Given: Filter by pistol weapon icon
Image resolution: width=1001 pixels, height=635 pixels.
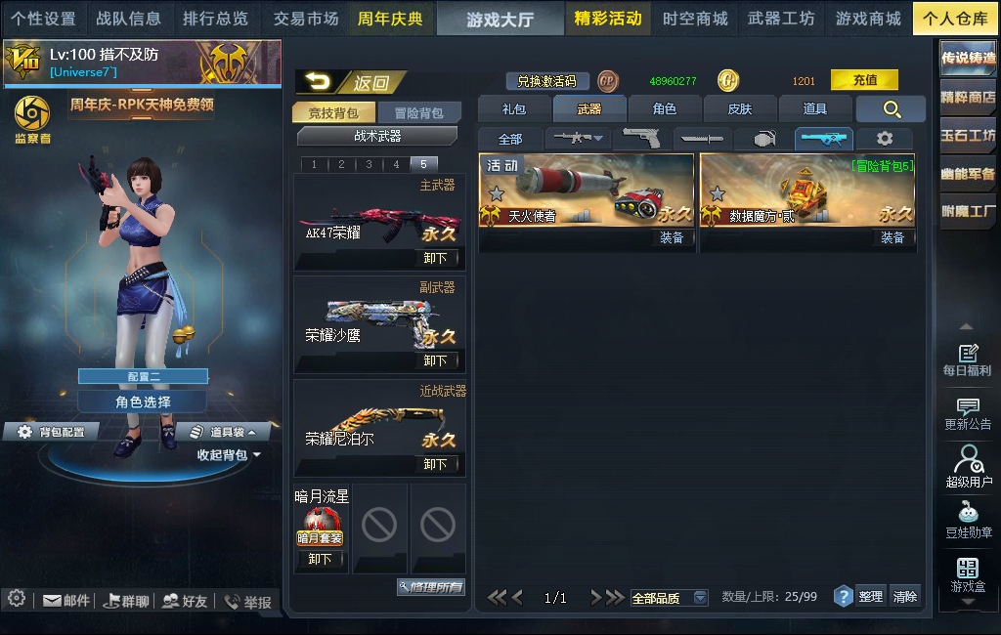Looking at the screenshot, I should (641, 138).
